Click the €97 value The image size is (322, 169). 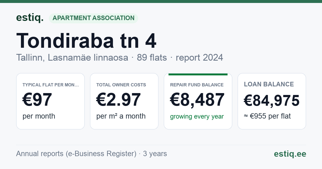pos(37,100)
